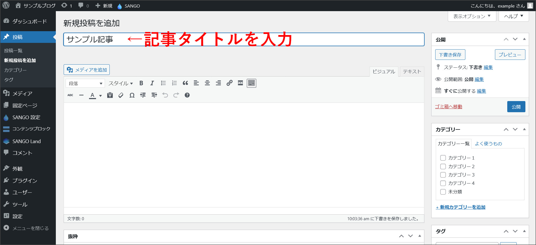Insert the Read More tag

point(240,83)
